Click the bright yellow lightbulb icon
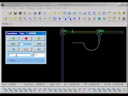The height and width of the screenshot is (96, 128). click(x=50, y=13)
